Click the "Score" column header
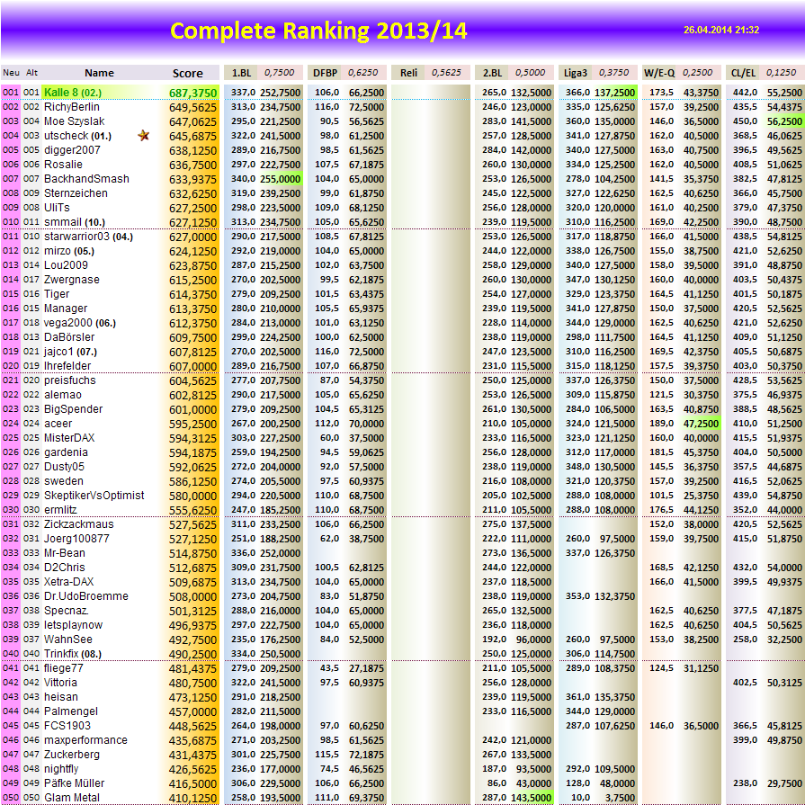 point(187,74)
